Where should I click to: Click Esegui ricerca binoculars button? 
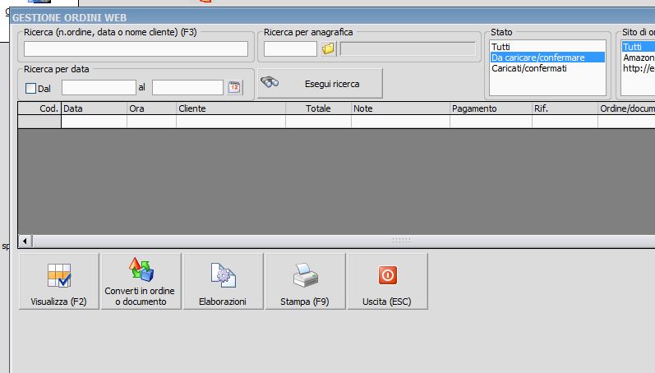click(x=320, y=84)
